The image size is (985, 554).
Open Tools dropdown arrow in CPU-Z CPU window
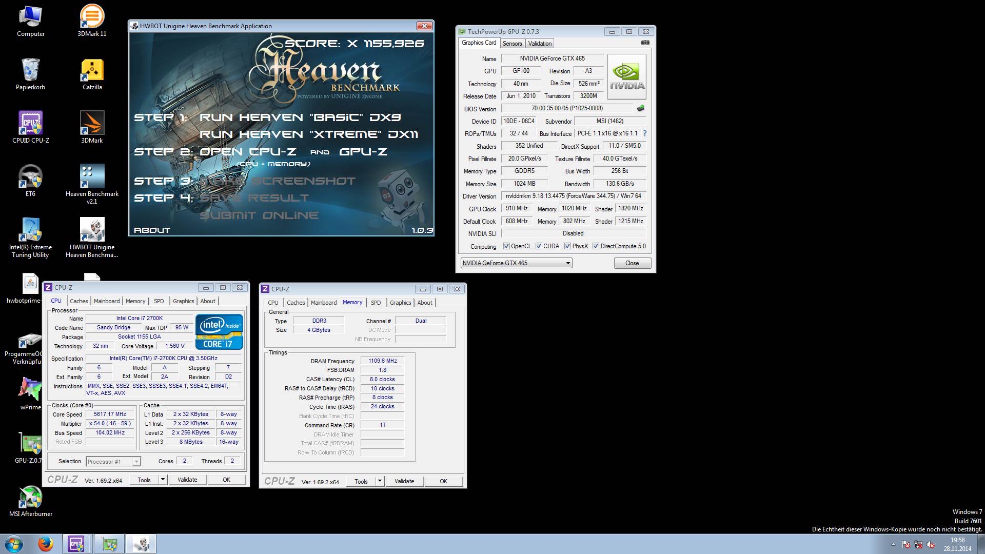[x=163, y=480]
